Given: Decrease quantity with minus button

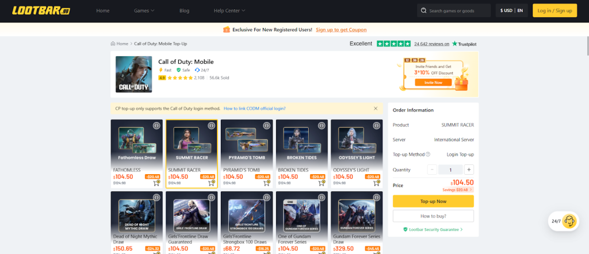Looking at the screenshot, I should point(432,170).
